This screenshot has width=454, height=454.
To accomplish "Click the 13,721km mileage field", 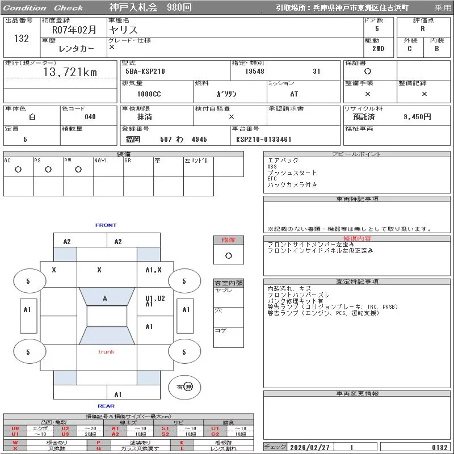I will tap(70, 72).
